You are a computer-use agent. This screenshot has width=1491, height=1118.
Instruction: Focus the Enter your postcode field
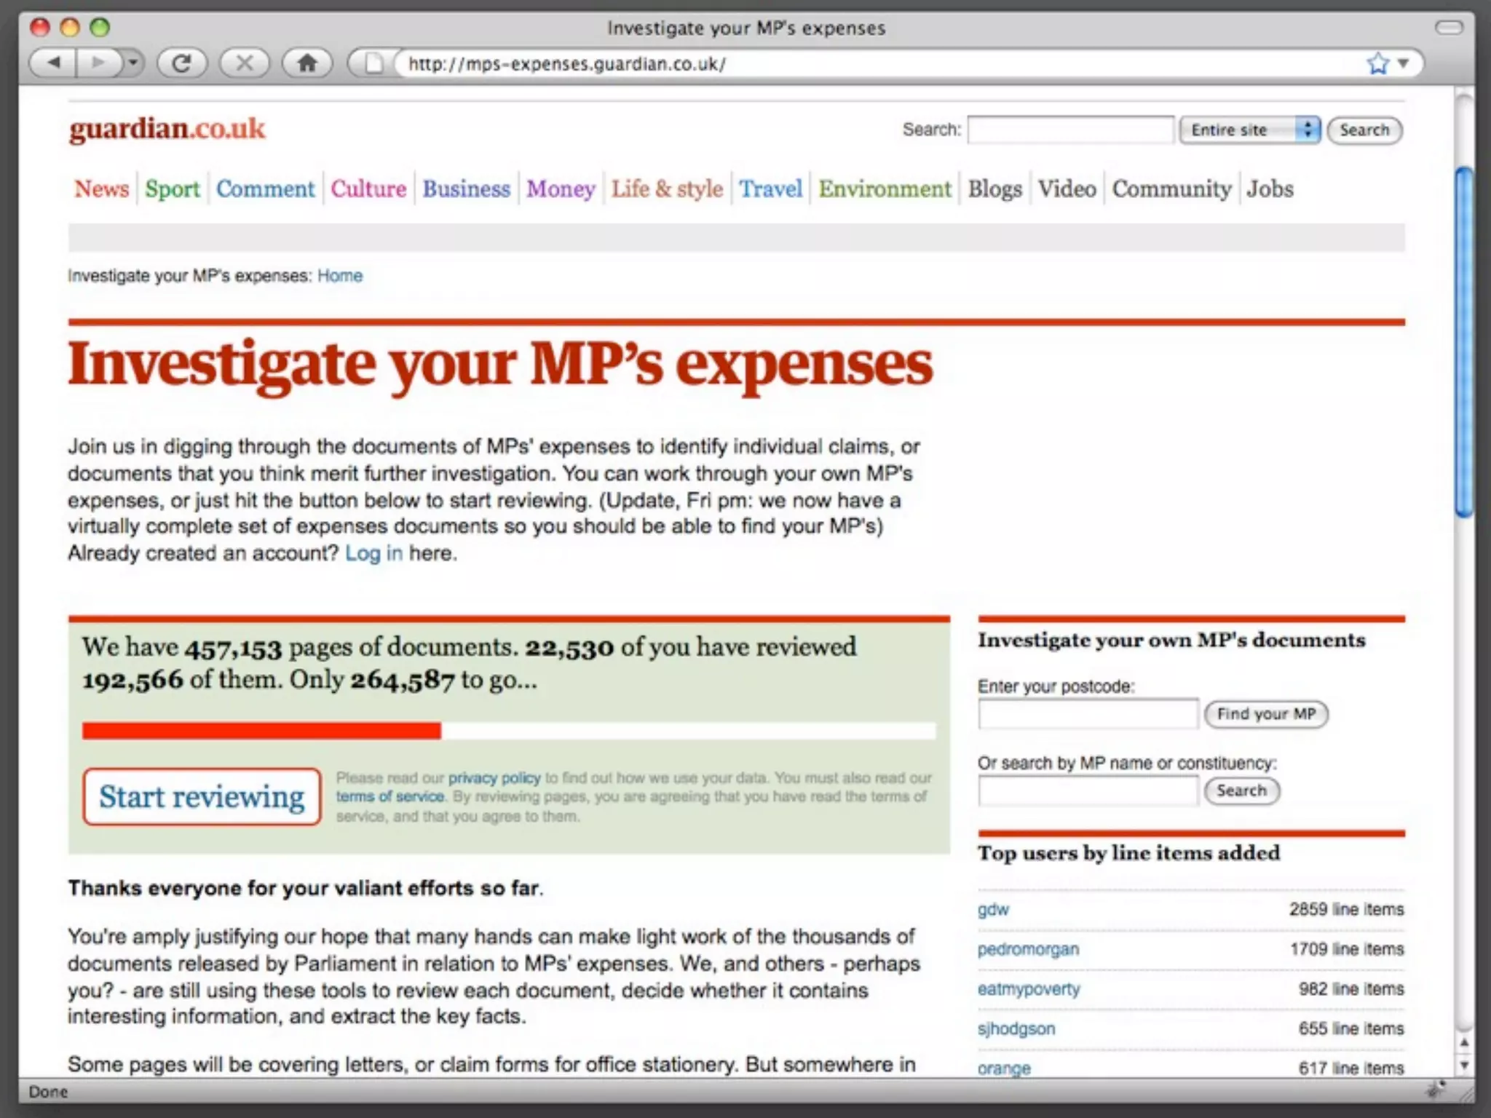coord(1088,714)
